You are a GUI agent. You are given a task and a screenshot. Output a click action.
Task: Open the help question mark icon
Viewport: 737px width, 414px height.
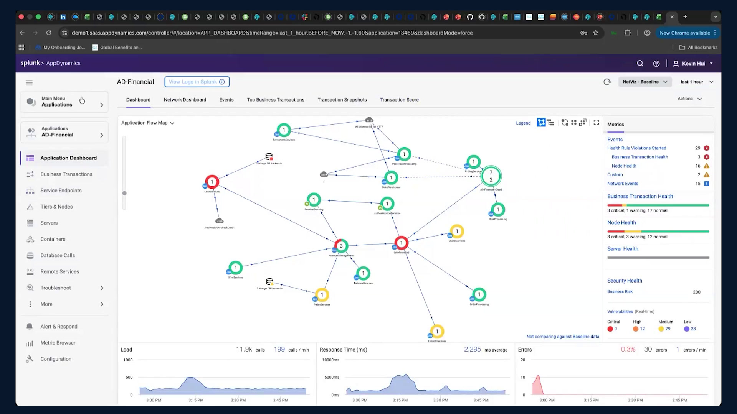(x=656, y=64)
